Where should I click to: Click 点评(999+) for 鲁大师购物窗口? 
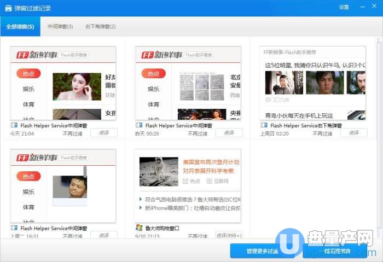[229, 236]
